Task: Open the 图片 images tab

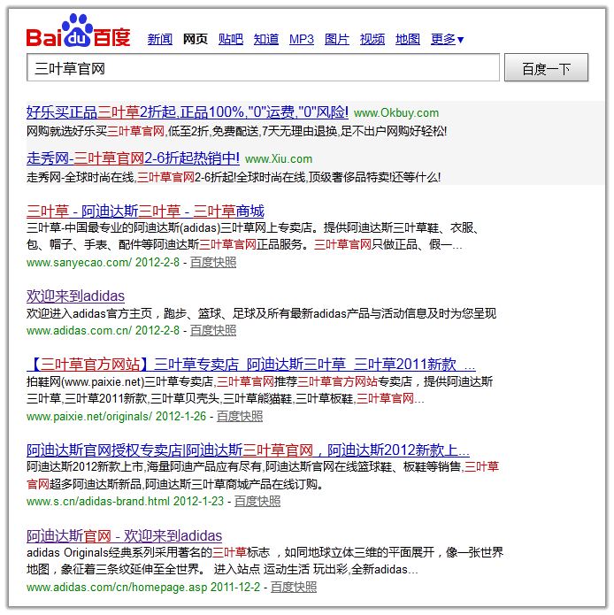Action: click(337, 39)
